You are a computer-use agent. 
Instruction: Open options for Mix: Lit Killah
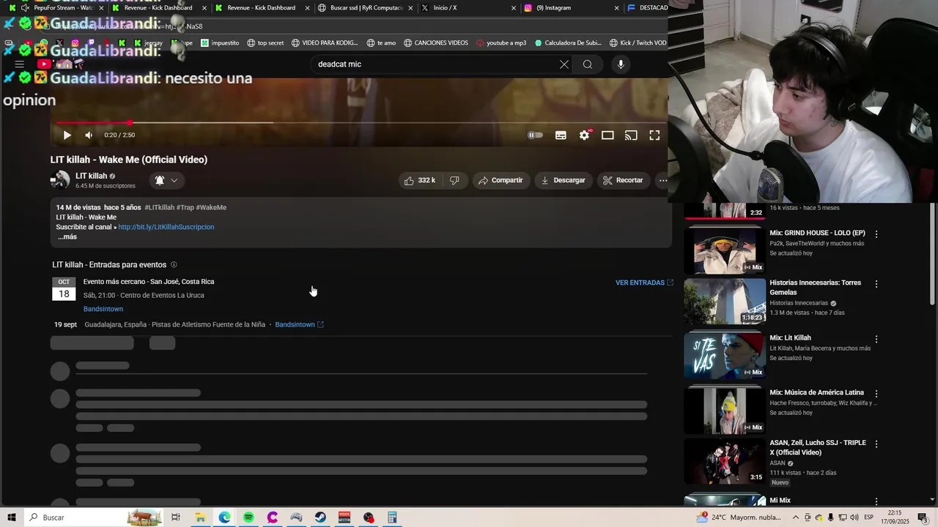876,340
